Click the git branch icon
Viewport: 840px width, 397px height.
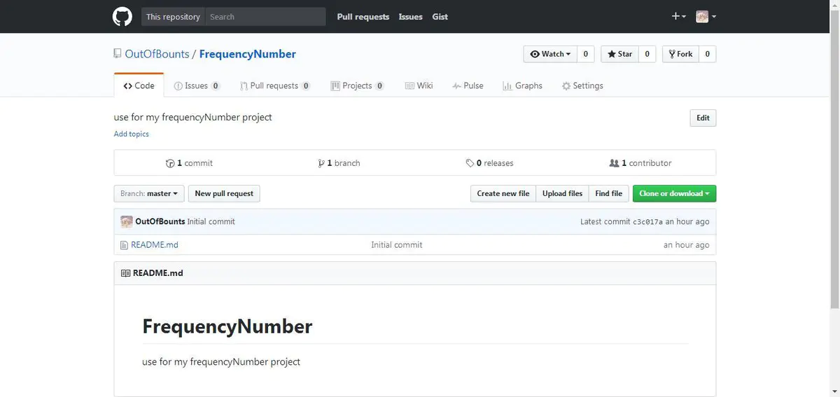point(321,163)
